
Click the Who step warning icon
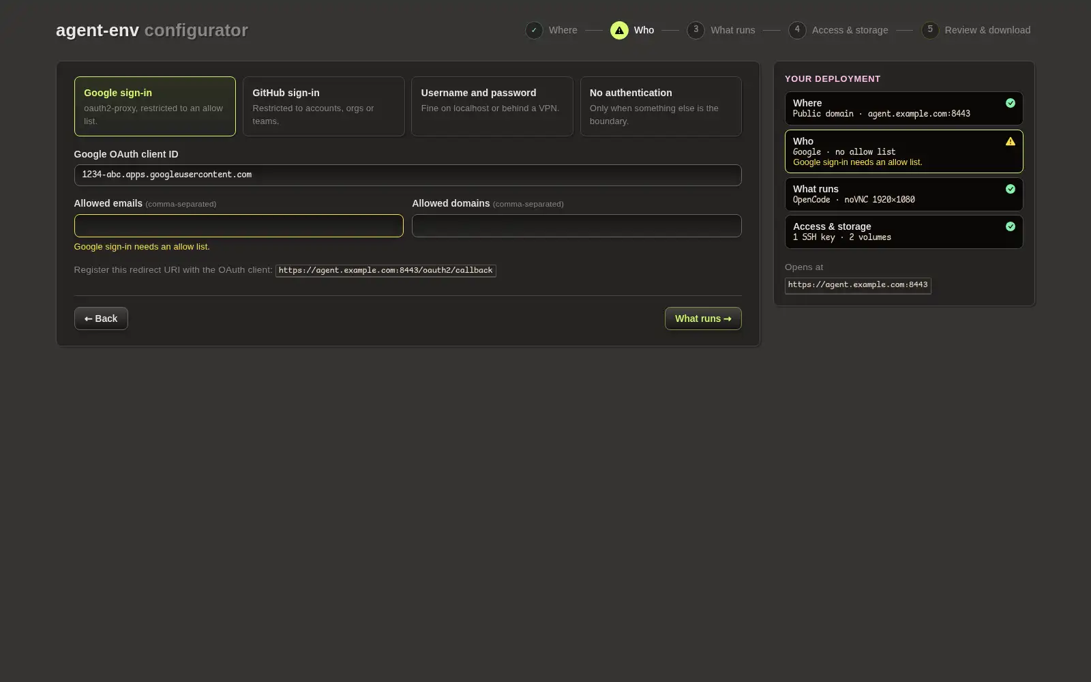tap(619, 30)
